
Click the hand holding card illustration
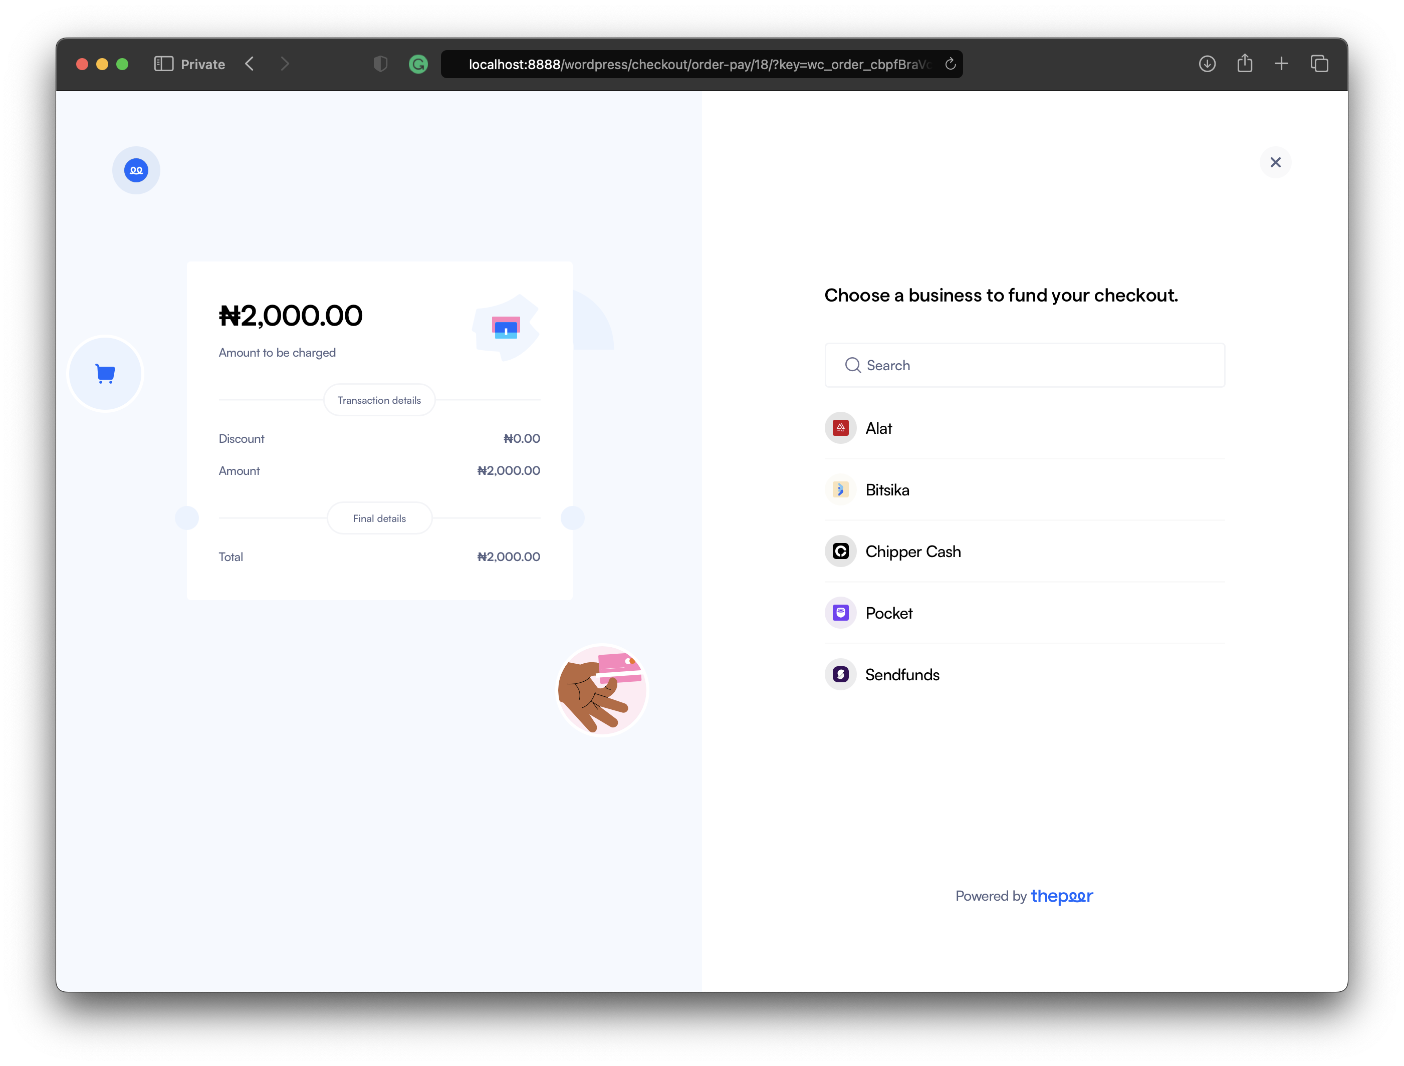[x=602, y=690]
